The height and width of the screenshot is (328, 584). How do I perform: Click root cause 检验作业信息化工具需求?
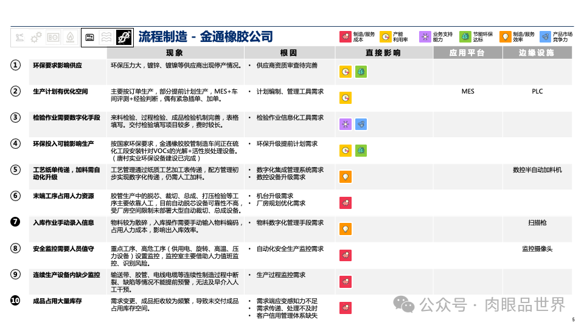coord(290,117)
